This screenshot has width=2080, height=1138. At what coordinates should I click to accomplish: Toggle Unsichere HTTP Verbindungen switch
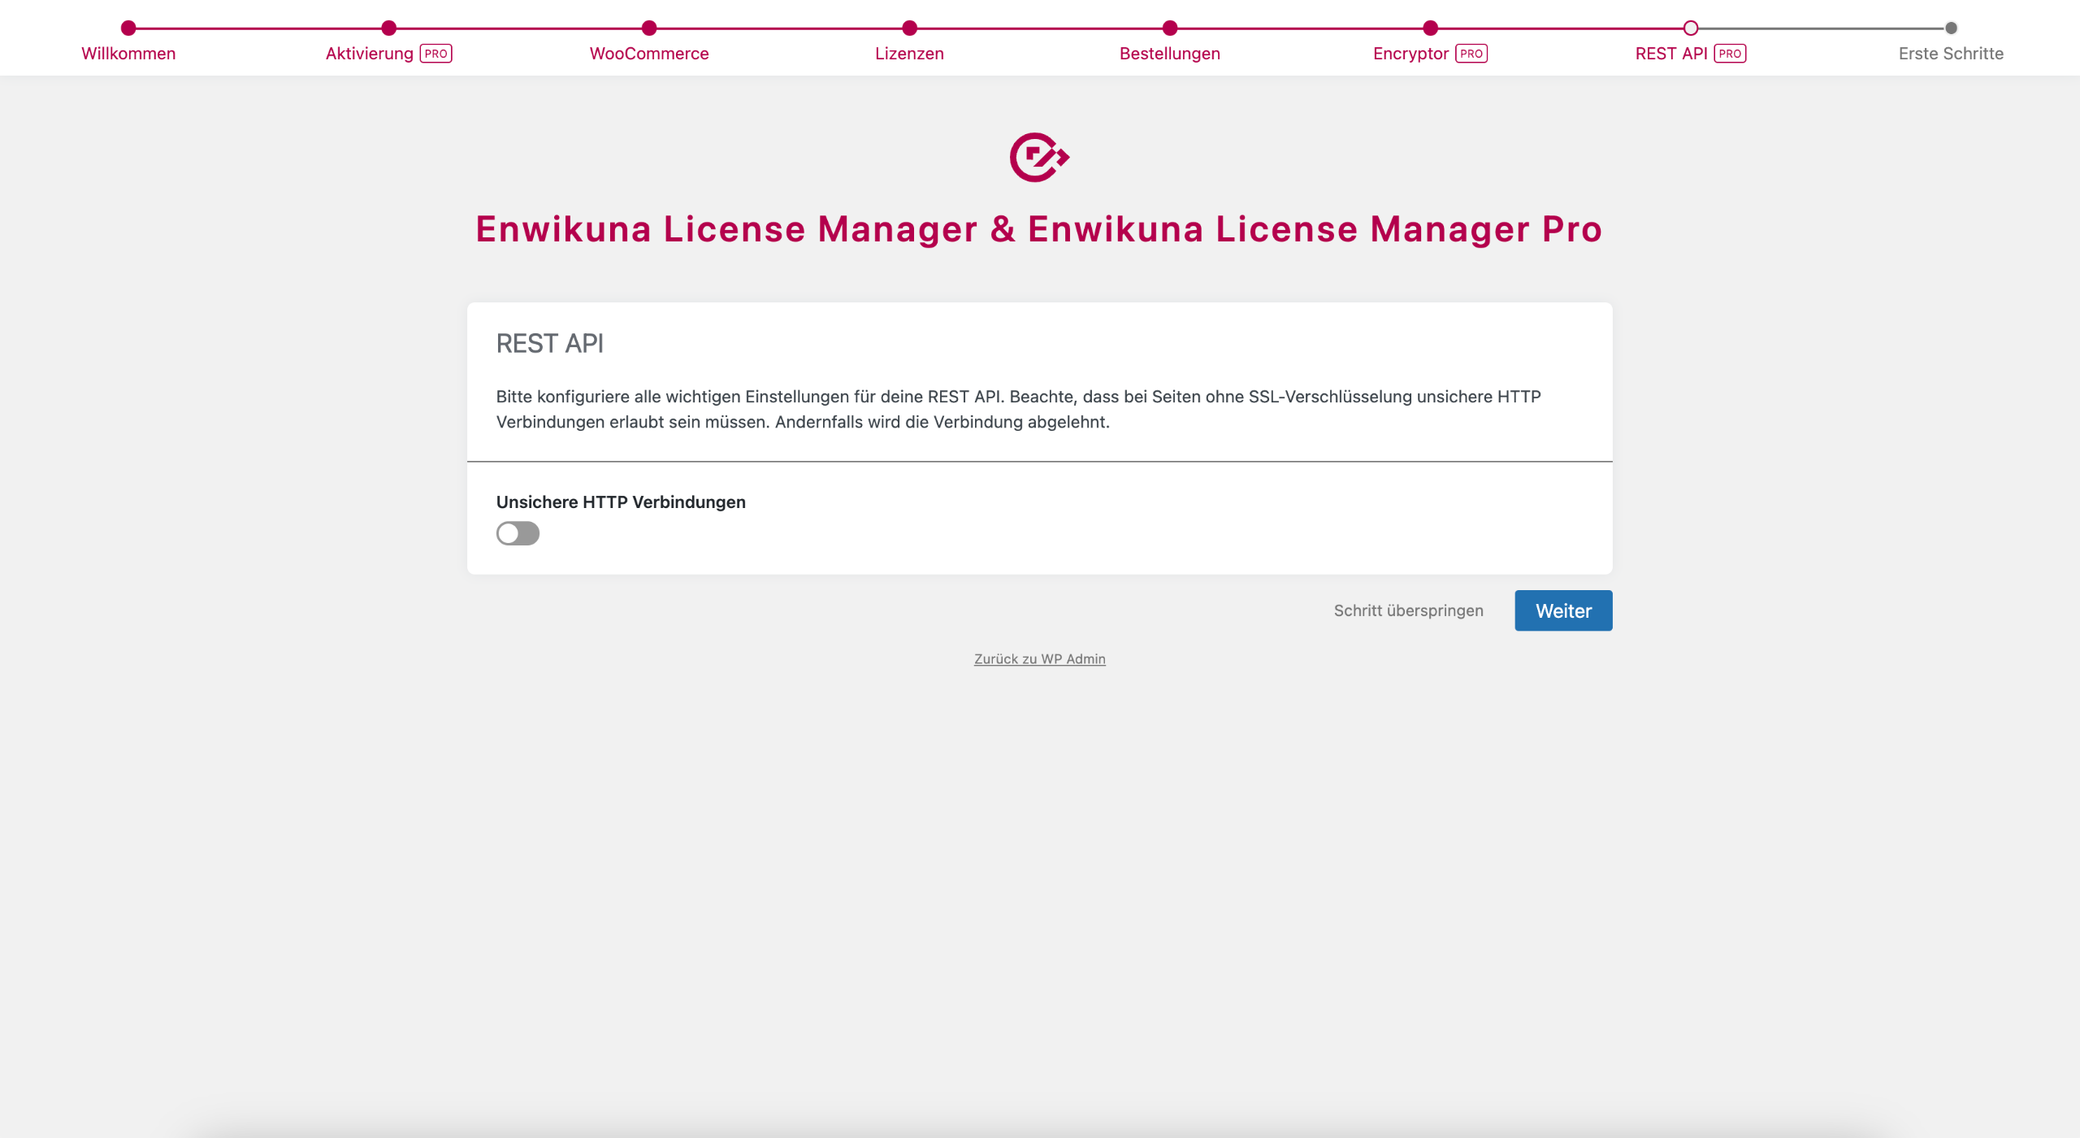[518, 533]
